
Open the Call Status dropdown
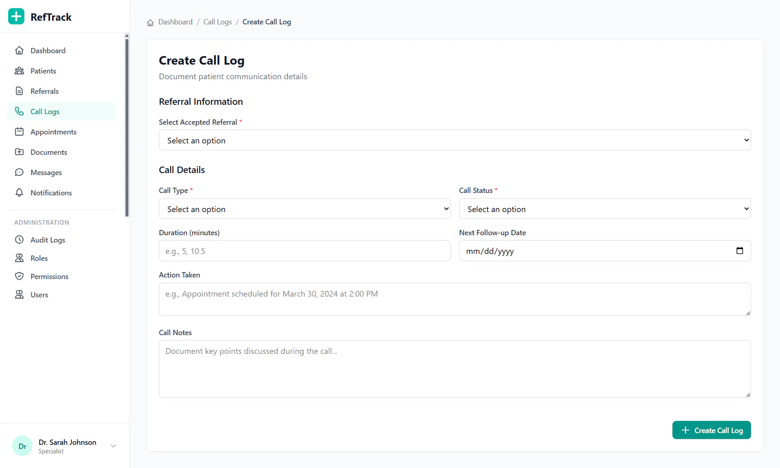point(604,209)
